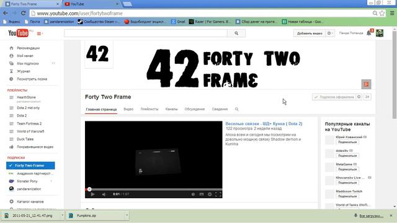Open dropdown for 2011-05-21_12.41.47.png download
The height and width of the screenshot is (223, 397).
pos(62,216)
